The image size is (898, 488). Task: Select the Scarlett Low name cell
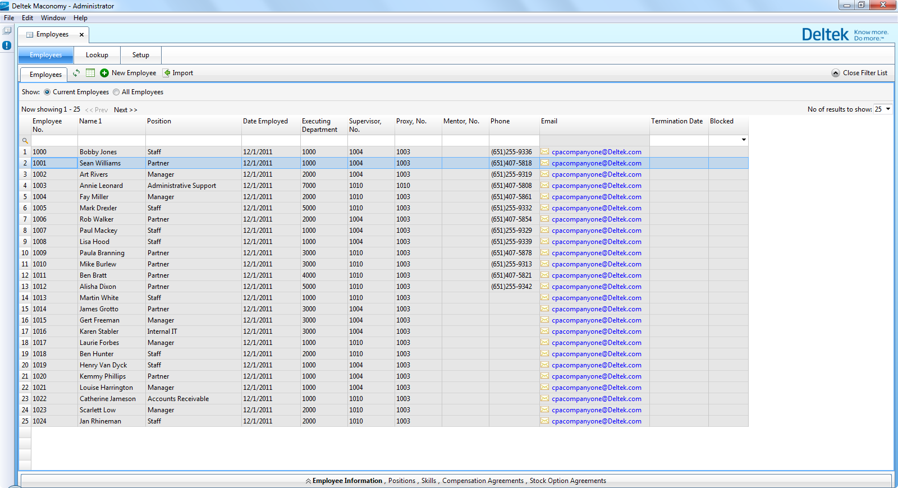[112, 410]
